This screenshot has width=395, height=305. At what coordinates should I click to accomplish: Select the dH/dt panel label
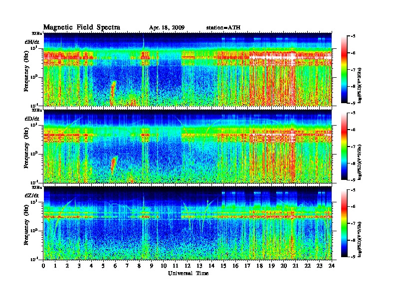pos(32,42)
